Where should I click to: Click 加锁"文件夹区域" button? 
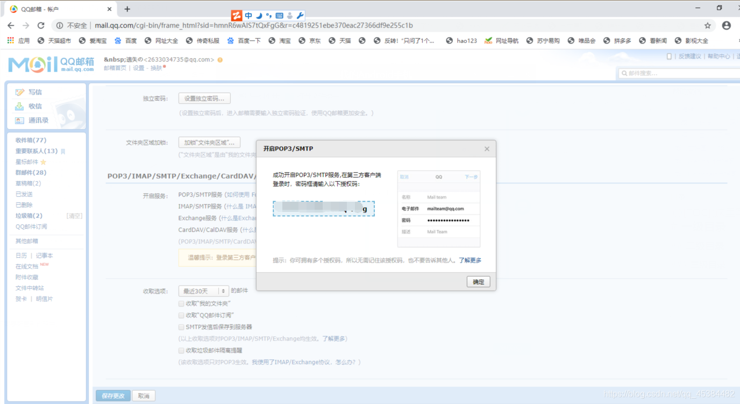tap(209, 143)
